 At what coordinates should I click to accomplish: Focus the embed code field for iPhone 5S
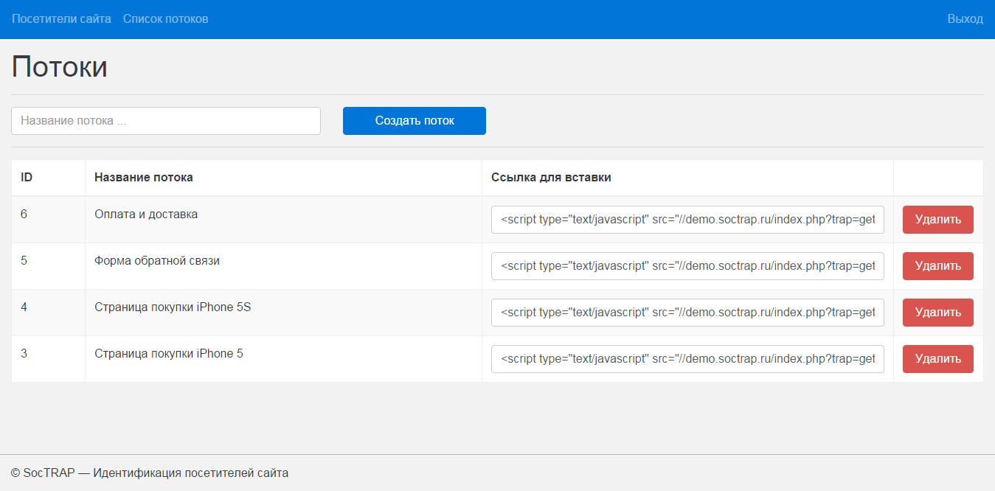pos(687,313)
